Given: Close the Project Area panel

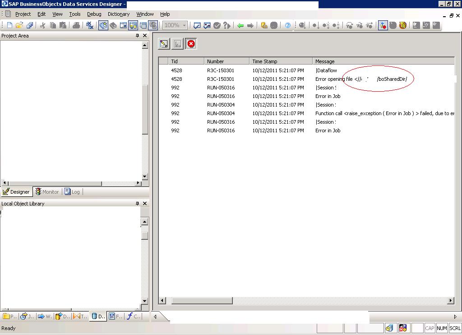Looking at the screenshot, I should pos(145,36).
